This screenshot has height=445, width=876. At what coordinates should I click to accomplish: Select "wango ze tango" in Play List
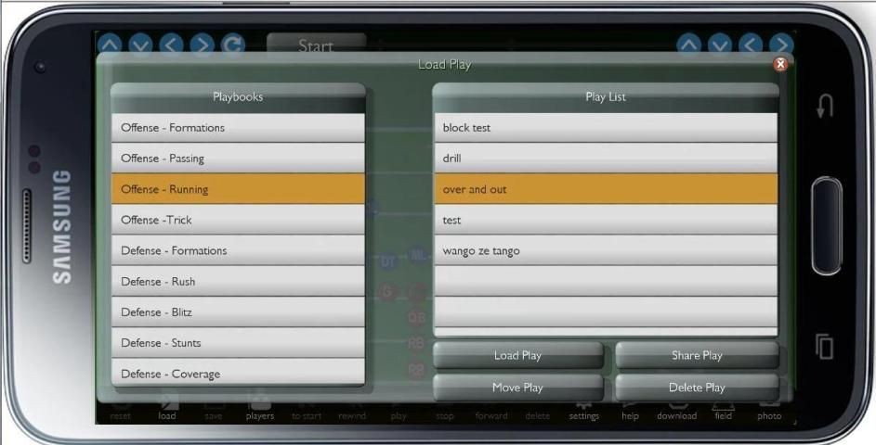[x=605, y=251]
